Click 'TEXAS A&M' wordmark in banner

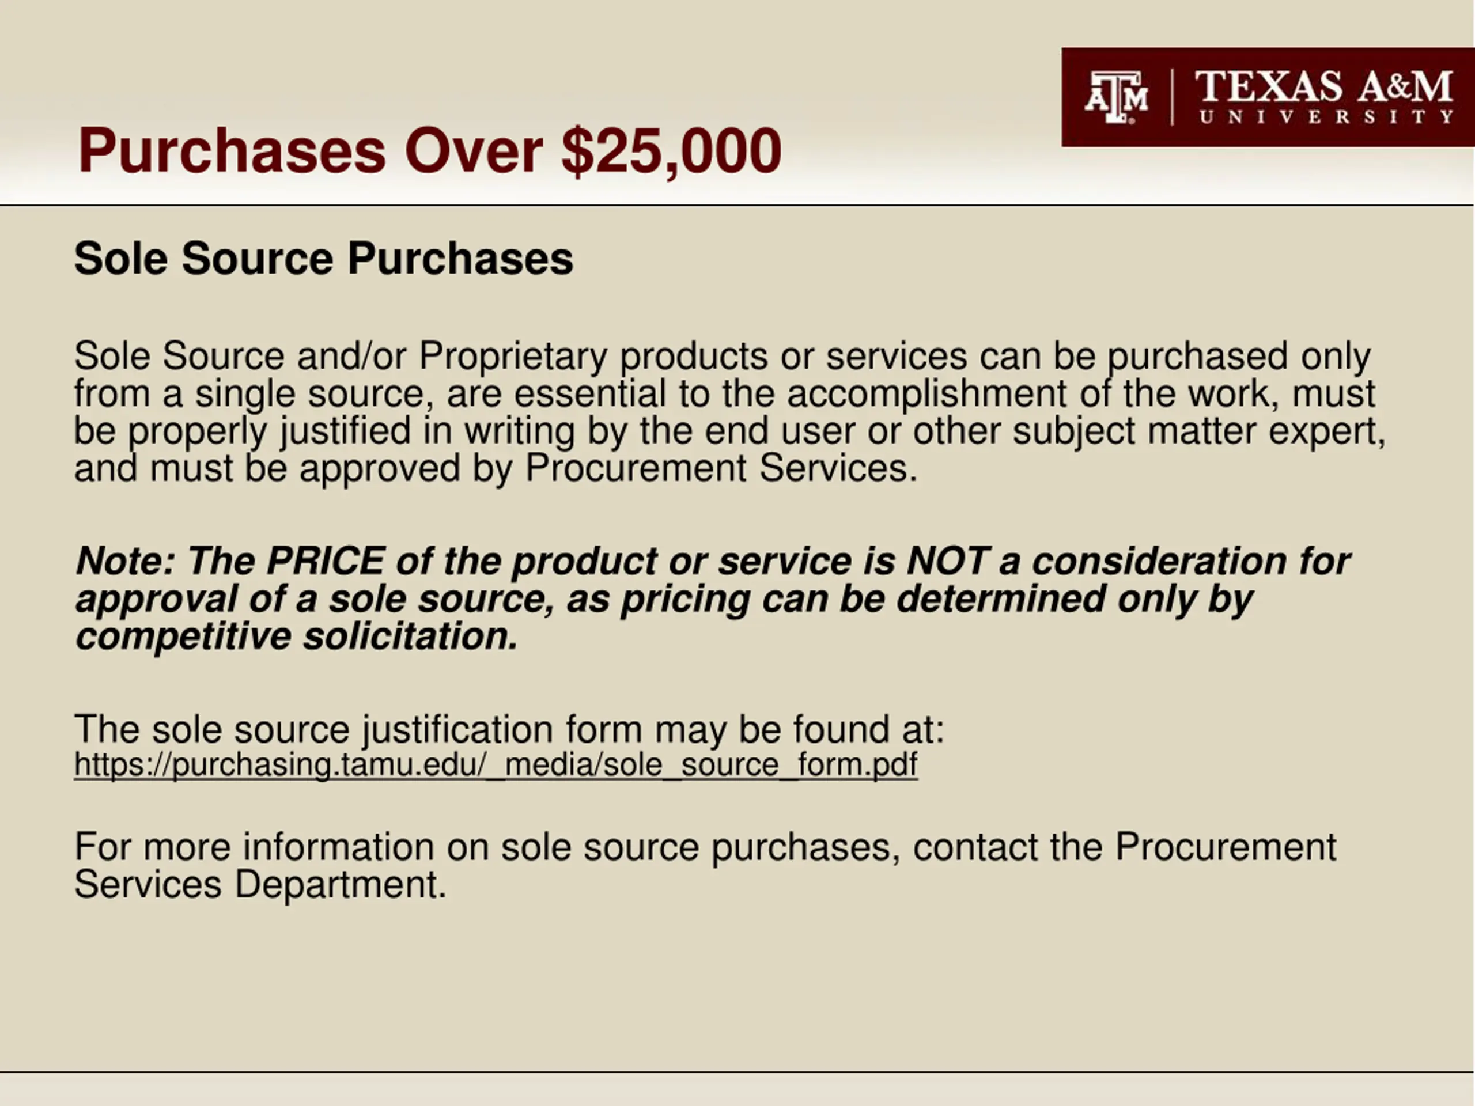click(x=1323, y=86)
